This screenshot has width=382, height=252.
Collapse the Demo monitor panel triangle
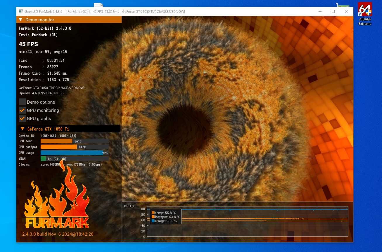tap(20, 20)
